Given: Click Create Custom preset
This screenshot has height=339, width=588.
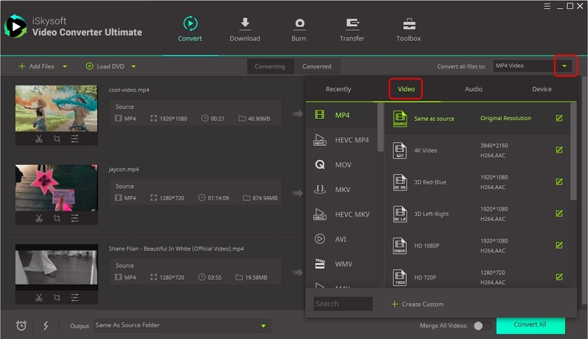Looking at the screenshot, I should click(417, 304).
